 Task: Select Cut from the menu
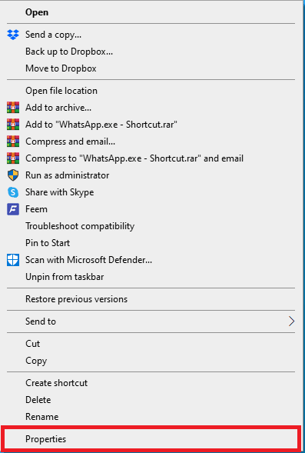pos(151,344)
